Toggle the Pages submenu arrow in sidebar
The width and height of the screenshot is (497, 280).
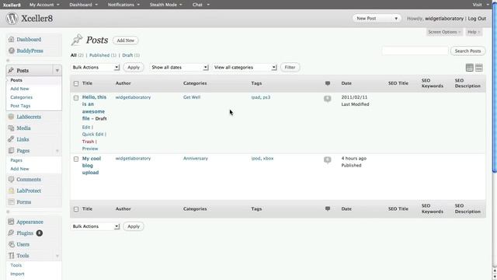(x=57, y=150)
